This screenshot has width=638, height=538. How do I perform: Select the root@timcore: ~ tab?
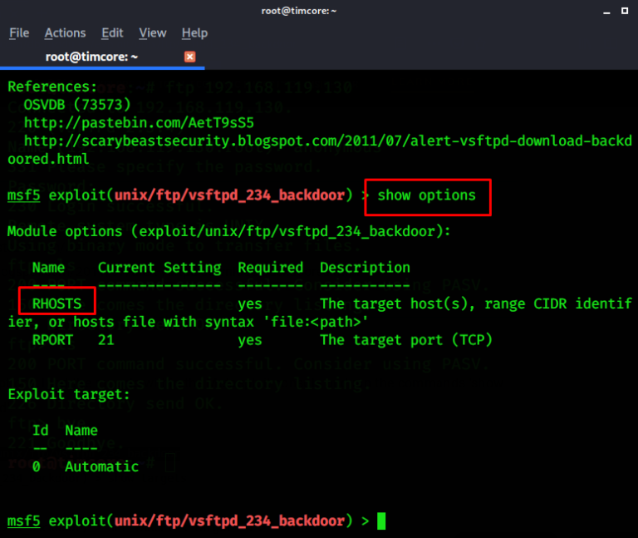[x=91, y=57]
